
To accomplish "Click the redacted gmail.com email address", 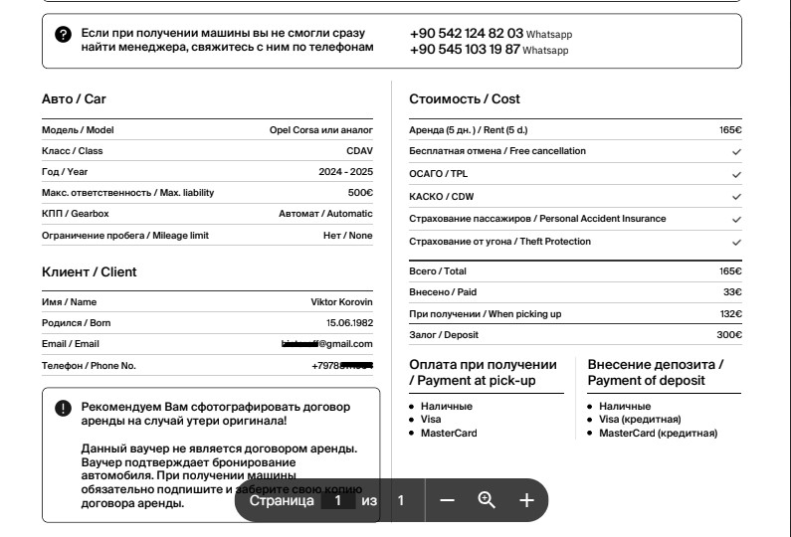I will (x=327, y=344).
